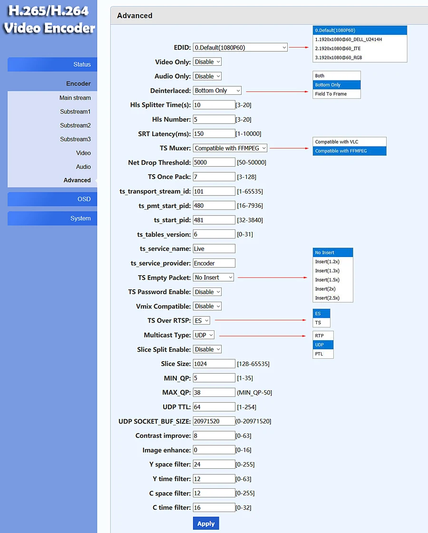Focus the Contrast improve field
The width and height of the screenshot is (428, 533).
click(x=214, y=435)
